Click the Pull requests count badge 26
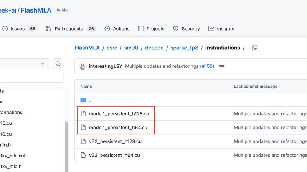The image size is (307, 172). pos(91,29)
